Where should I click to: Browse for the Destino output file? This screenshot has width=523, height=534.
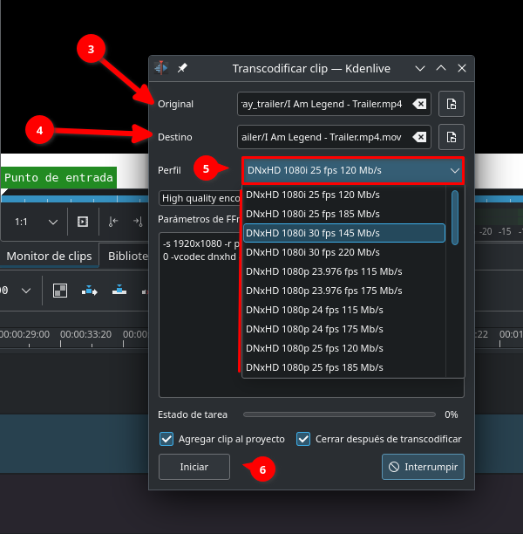coord(452,137)
